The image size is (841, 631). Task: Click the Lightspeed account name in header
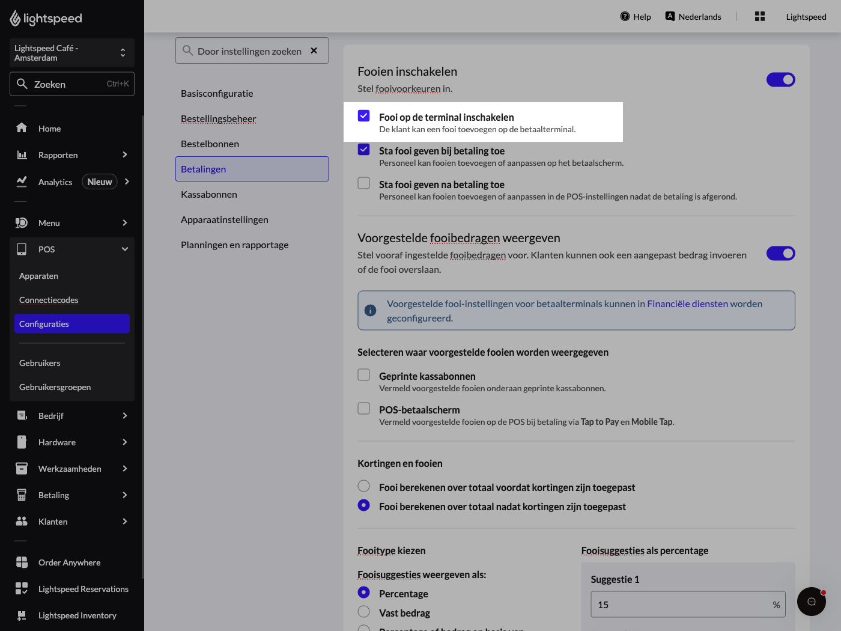tap(806, 17)
